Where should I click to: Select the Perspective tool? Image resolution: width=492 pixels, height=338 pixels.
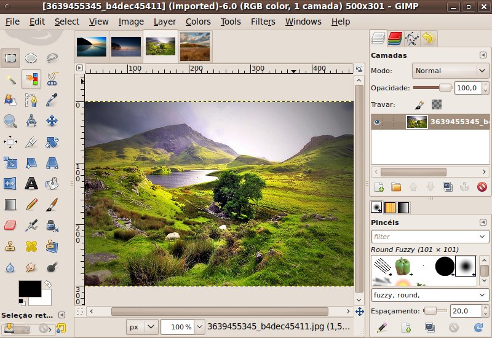52,163
